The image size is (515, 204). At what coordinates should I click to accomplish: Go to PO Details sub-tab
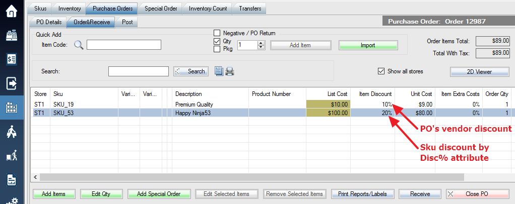[48, 22]
